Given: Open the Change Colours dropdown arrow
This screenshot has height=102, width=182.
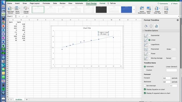Looking at the screenshot, I should point(28,8).
